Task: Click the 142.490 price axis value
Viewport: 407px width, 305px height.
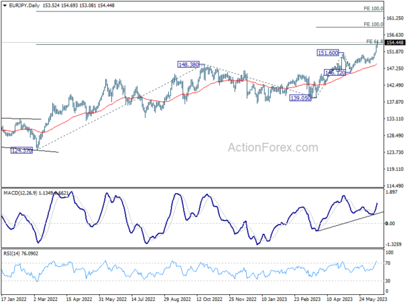Action: (395, 85)
